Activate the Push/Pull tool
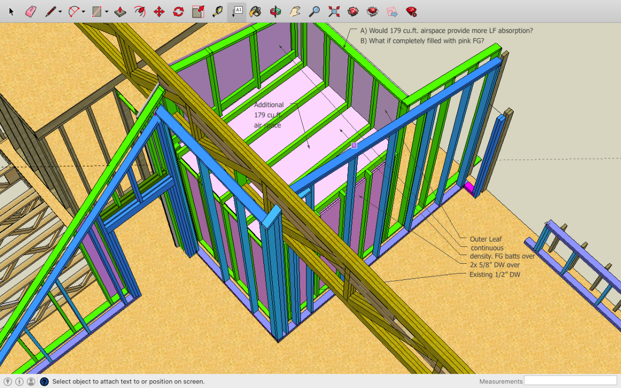The height and width of the screenshot is (388, 621). (x=120, y=11)
